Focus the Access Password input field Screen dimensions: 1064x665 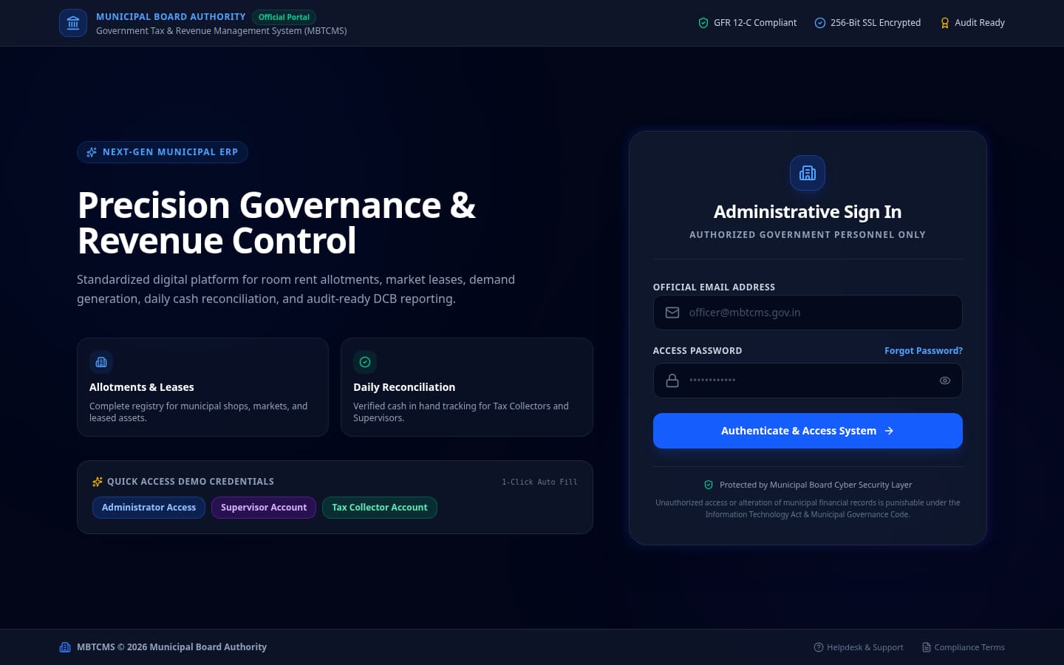point(808,381)
